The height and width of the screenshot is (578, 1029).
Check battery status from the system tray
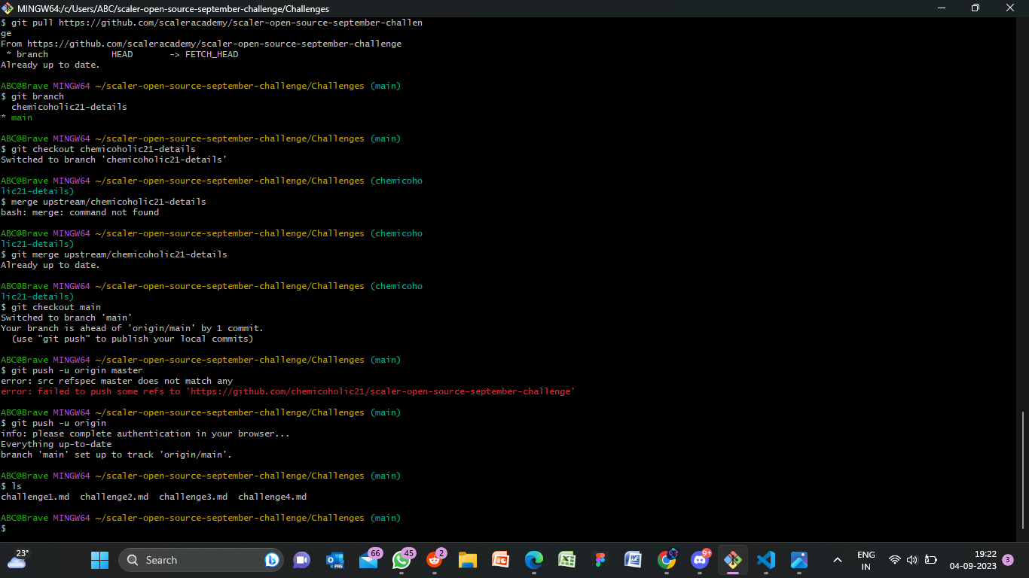pyautogui.click(x=931, y=560)
